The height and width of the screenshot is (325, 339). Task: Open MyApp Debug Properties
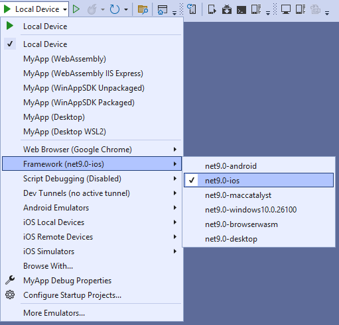click(92, 281)
